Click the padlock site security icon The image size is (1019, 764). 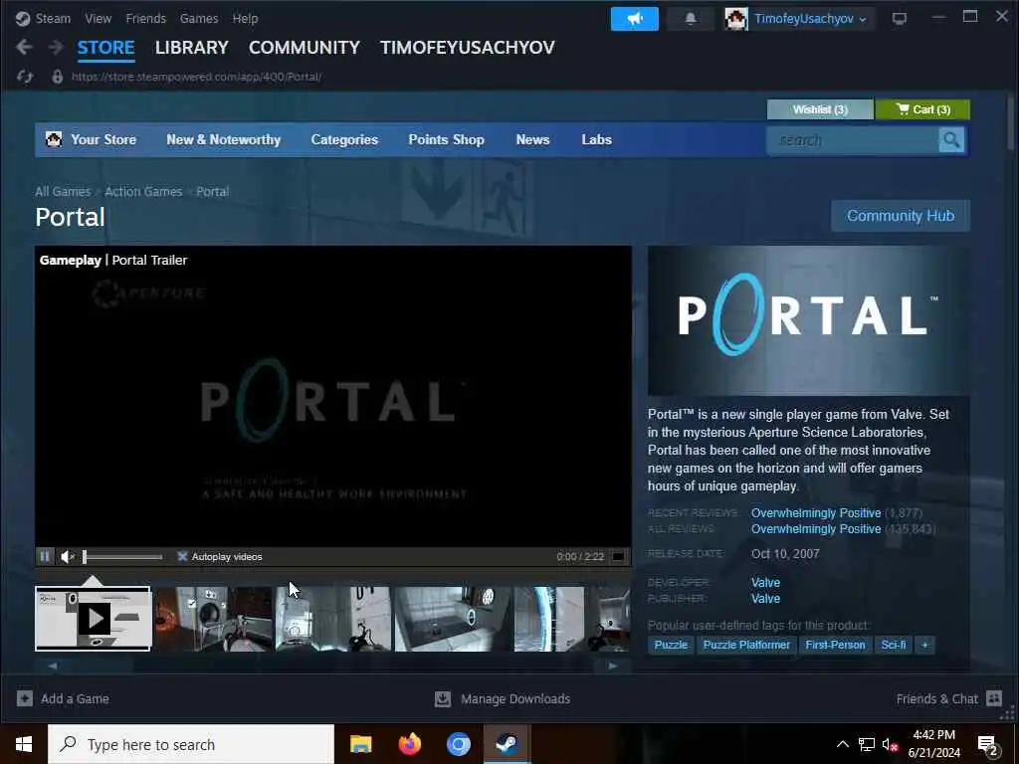(x=57, y=77)
